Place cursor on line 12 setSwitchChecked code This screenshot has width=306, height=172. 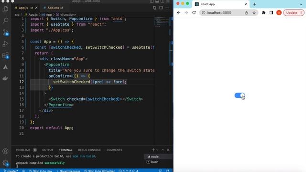pos(90,82)
